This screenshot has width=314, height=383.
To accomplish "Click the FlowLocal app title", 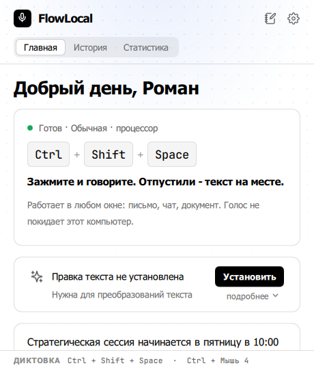I will [x=66, y=18].
